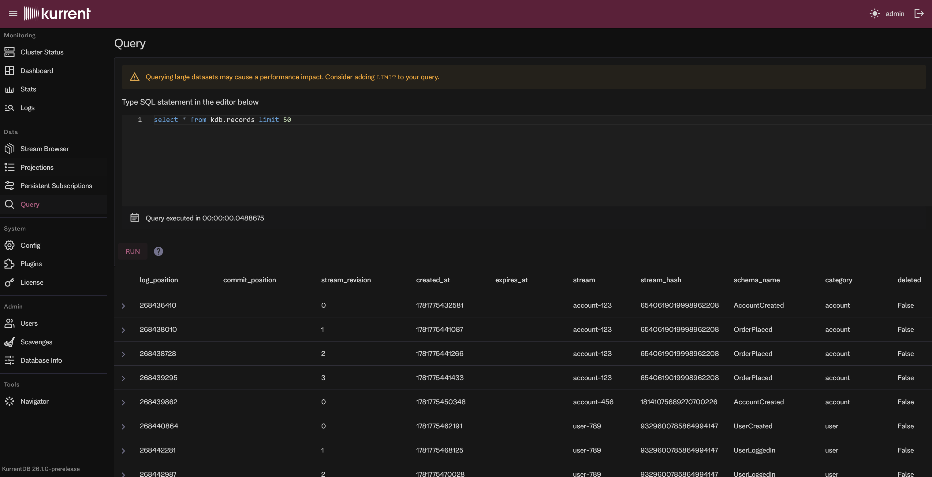Click schema_name column header
The image size is (932, 477).
757,280
